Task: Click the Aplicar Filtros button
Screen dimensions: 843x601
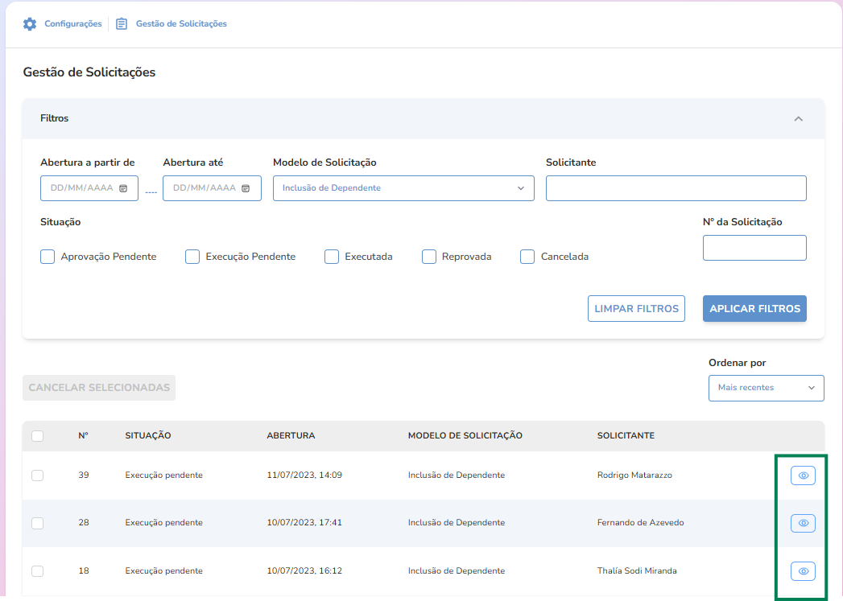Action: [x=754, y=309]
